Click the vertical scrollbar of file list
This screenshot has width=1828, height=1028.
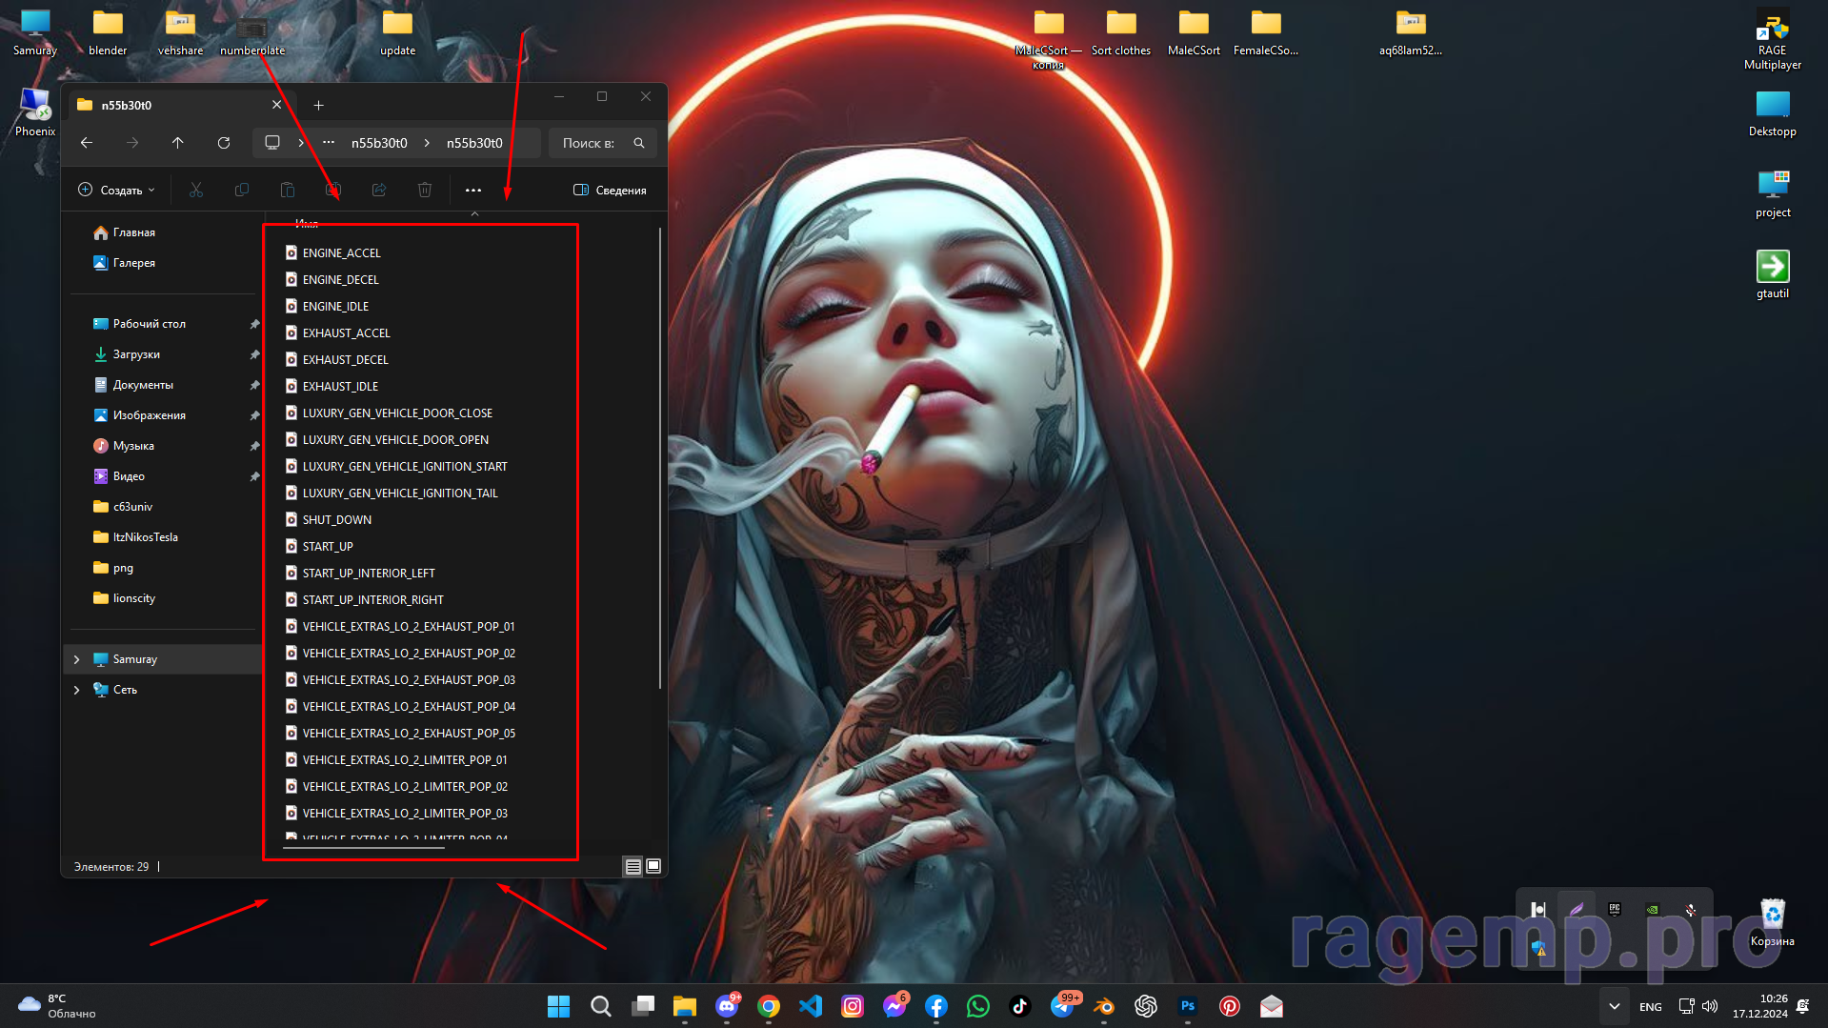[x=659, y=457]
